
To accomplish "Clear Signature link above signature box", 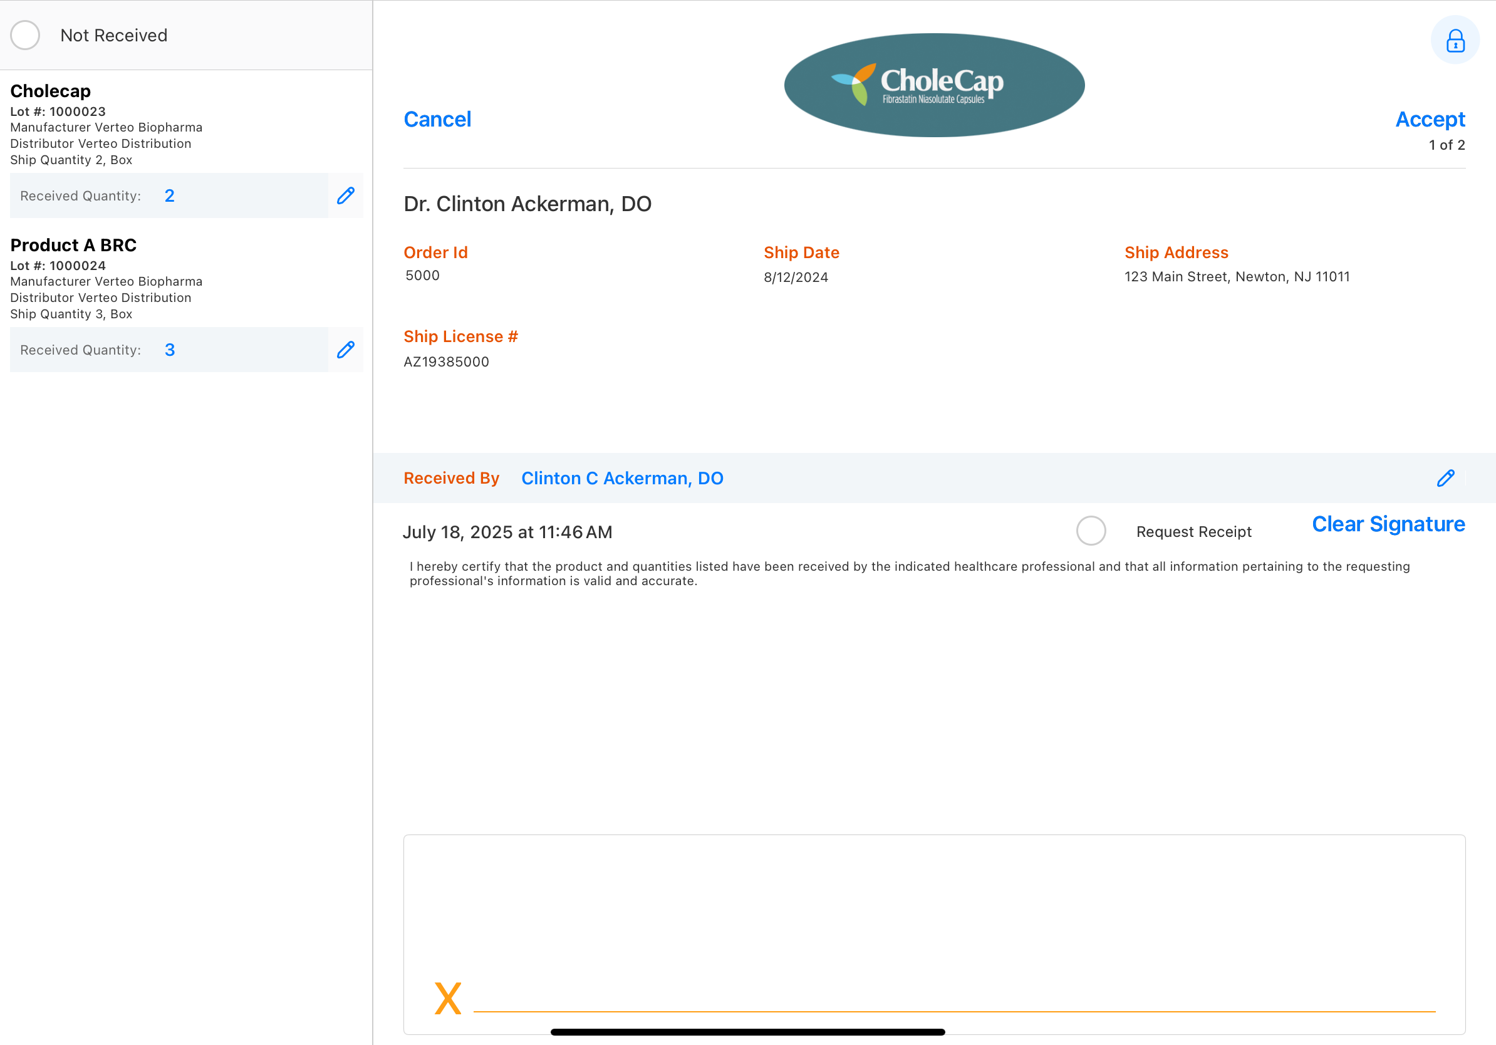I will tap(1388, 524).
